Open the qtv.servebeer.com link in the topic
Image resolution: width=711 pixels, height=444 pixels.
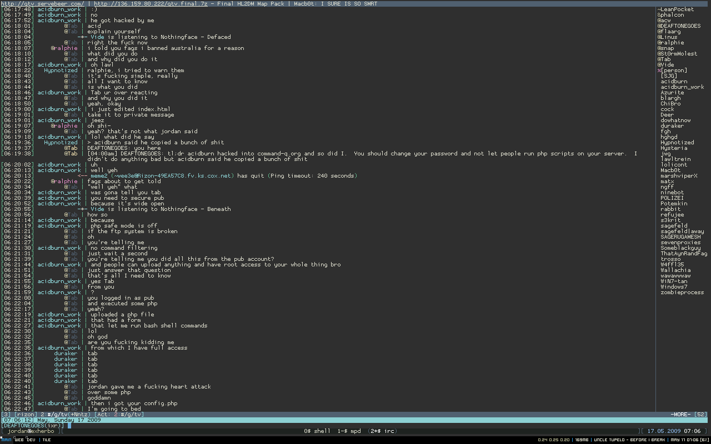coord(43,3)
